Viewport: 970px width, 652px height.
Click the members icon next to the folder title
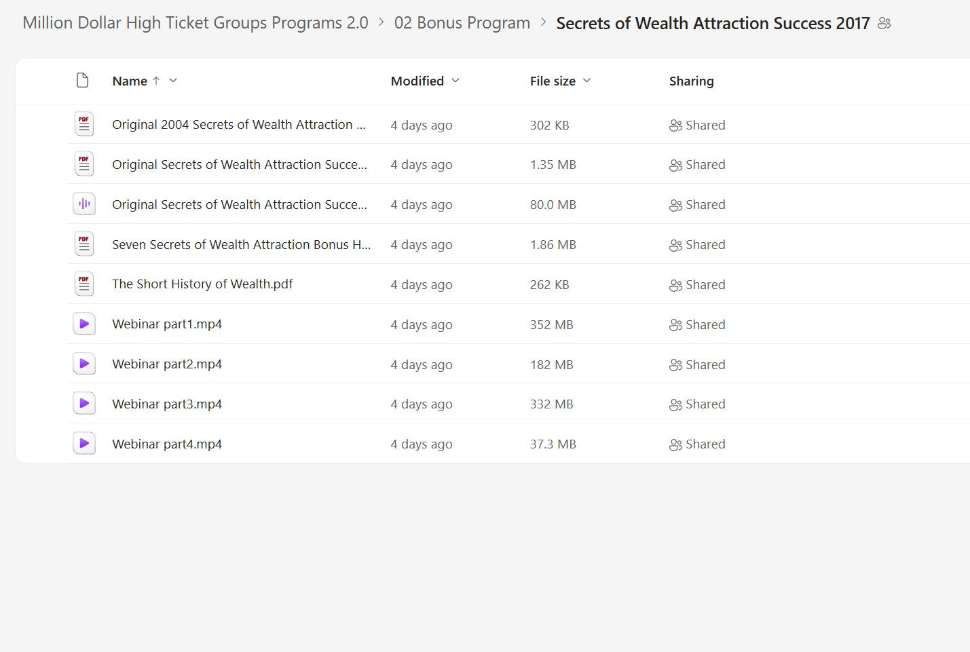pos(884,22)
